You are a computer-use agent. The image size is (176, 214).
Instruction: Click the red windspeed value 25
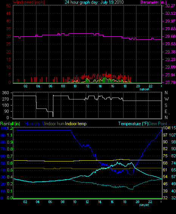tap(8, 44)
